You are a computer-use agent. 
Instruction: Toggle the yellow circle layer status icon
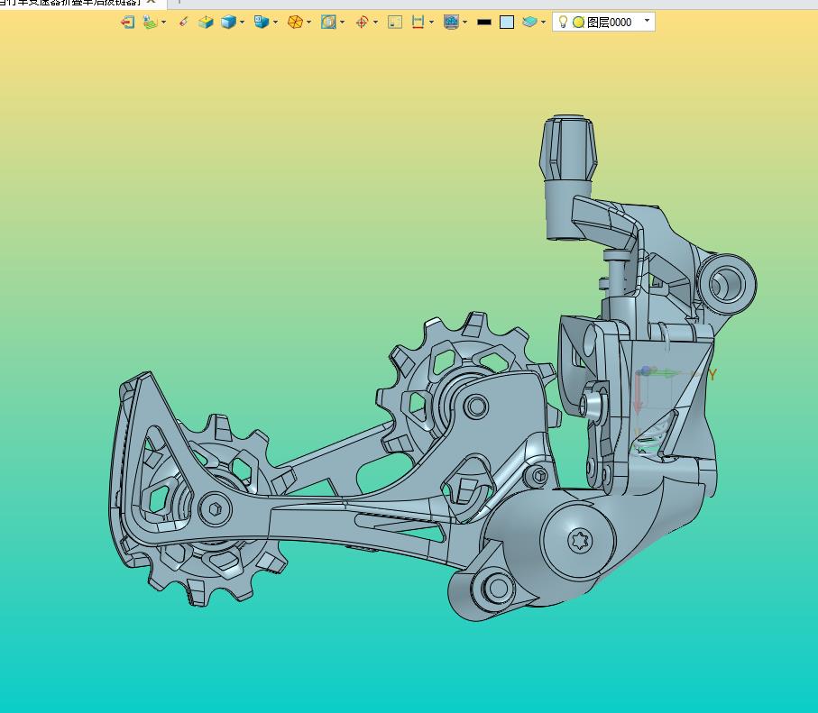coord(578,22)
